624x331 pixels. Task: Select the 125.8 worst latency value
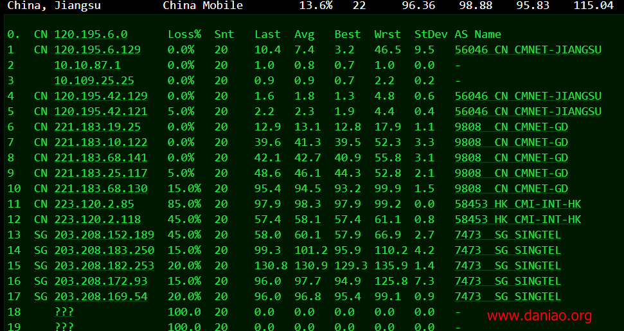[391, 282]
